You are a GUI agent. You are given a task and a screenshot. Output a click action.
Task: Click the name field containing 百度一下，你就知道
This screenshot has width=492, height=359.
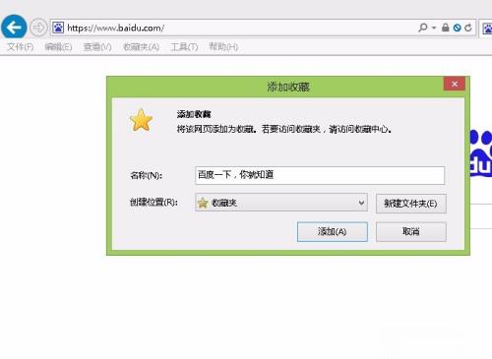point(320,175)
